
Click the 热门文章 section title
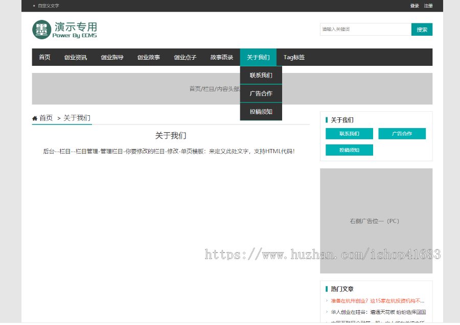[x=342, y=289]
